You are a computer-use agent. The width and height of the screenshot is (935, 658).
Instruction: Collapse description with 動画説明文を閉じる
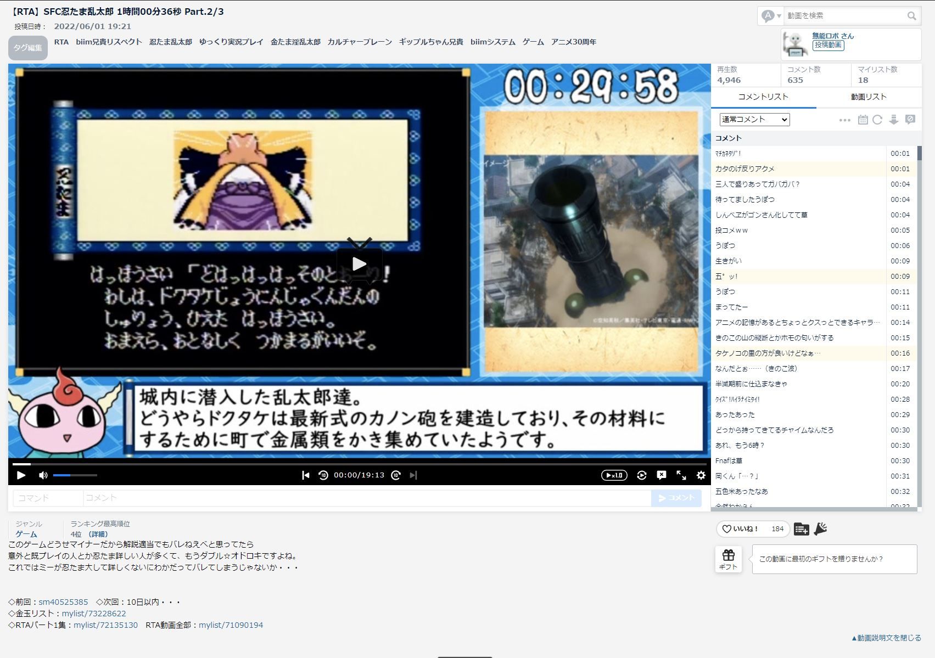click(886, 638)
